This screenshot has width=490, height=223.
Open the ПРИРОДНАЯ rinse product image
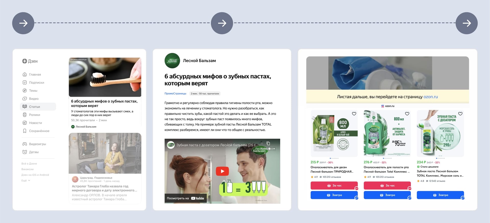coord(334,133)
